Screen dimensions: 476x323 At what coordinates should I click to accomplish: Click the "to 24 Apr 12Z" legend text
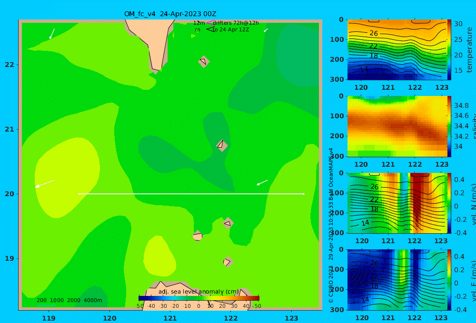coord(231,30)
